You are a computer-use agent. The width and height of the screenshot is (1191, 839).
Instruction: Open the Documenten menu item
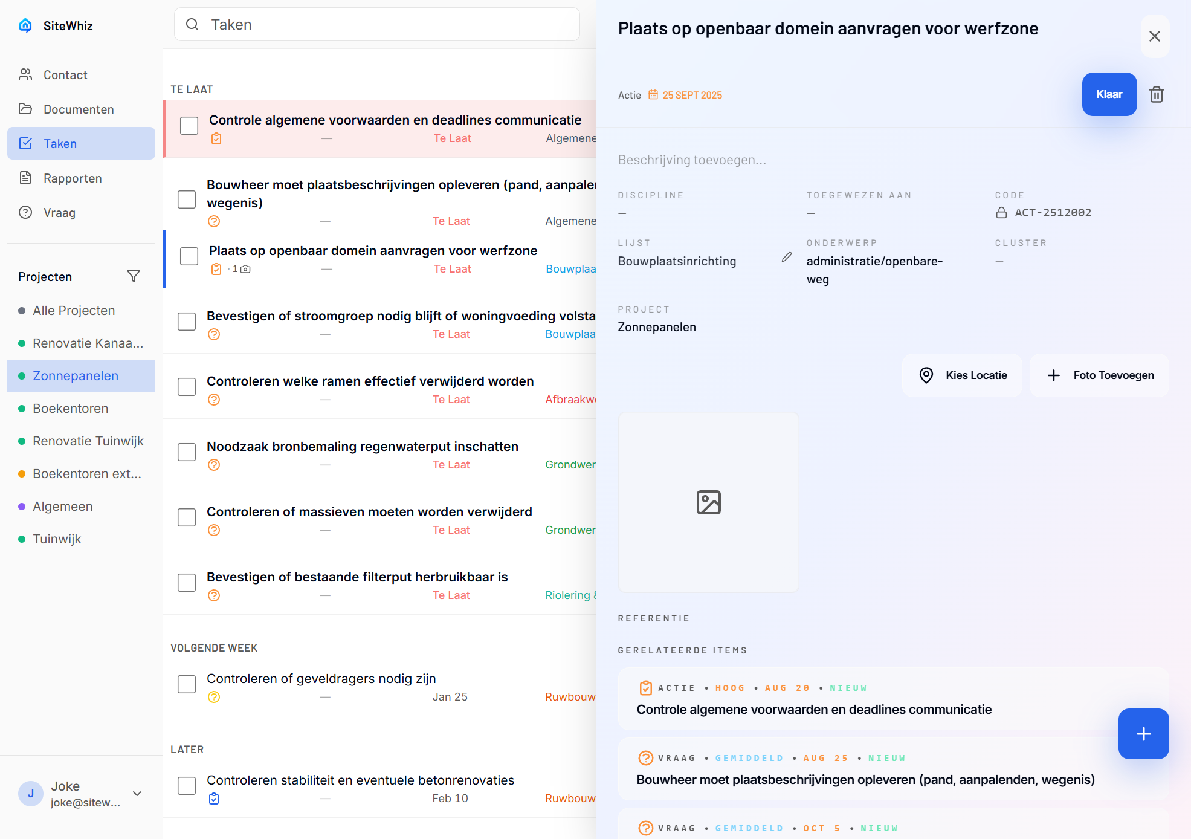click(79, 109)
